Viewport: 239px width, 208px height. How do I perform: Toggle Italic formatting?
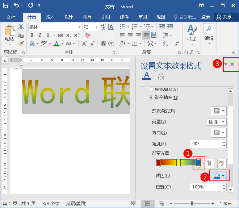pyautogui.click(x=40, y=35)
